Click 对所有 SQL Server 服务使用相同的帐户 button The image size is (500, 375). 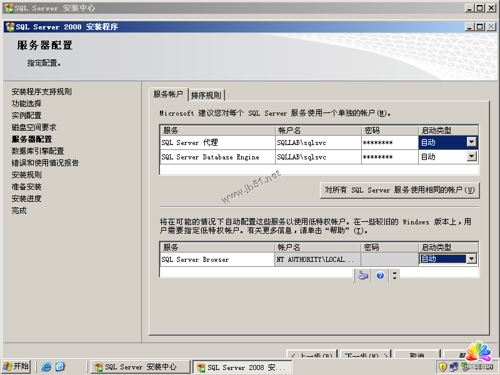tap(399, 191)
